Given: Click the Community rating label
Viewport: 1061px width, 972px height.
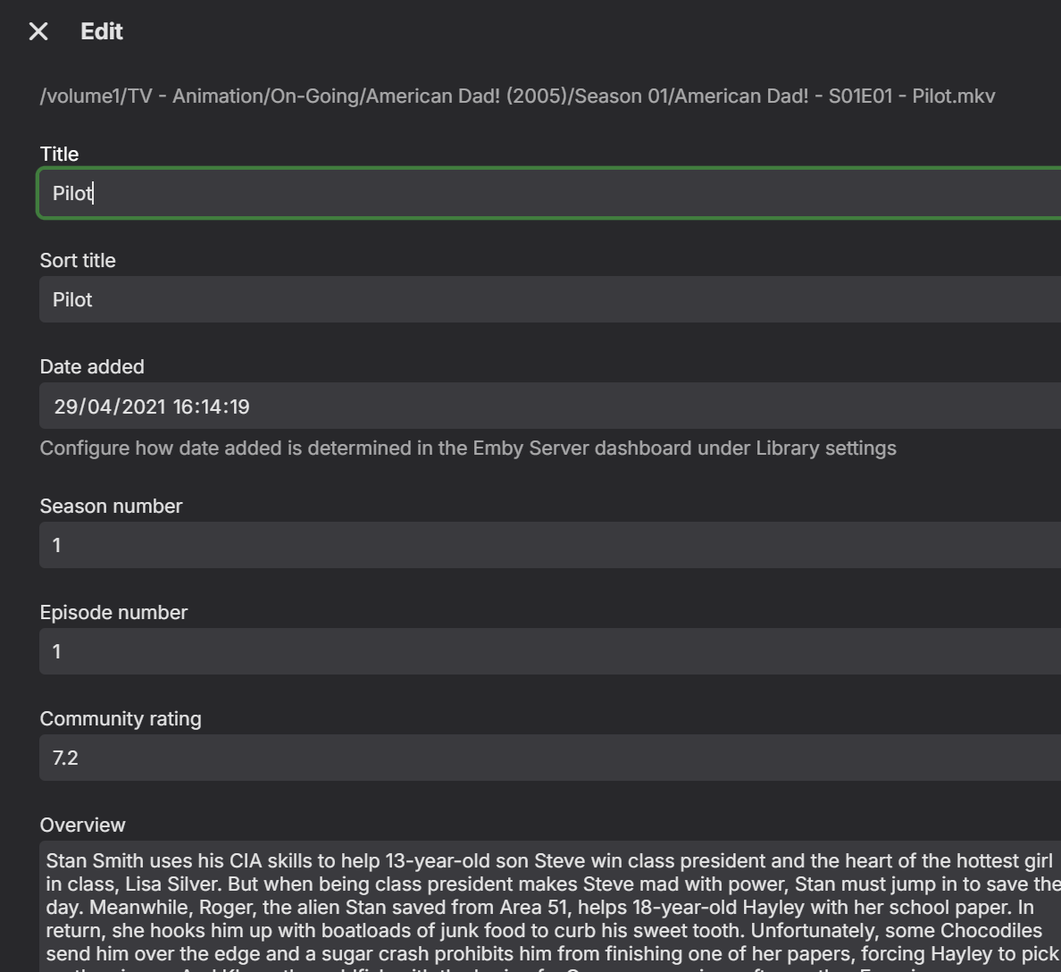Looking at the screenshot, I should (x=121, y=718).
